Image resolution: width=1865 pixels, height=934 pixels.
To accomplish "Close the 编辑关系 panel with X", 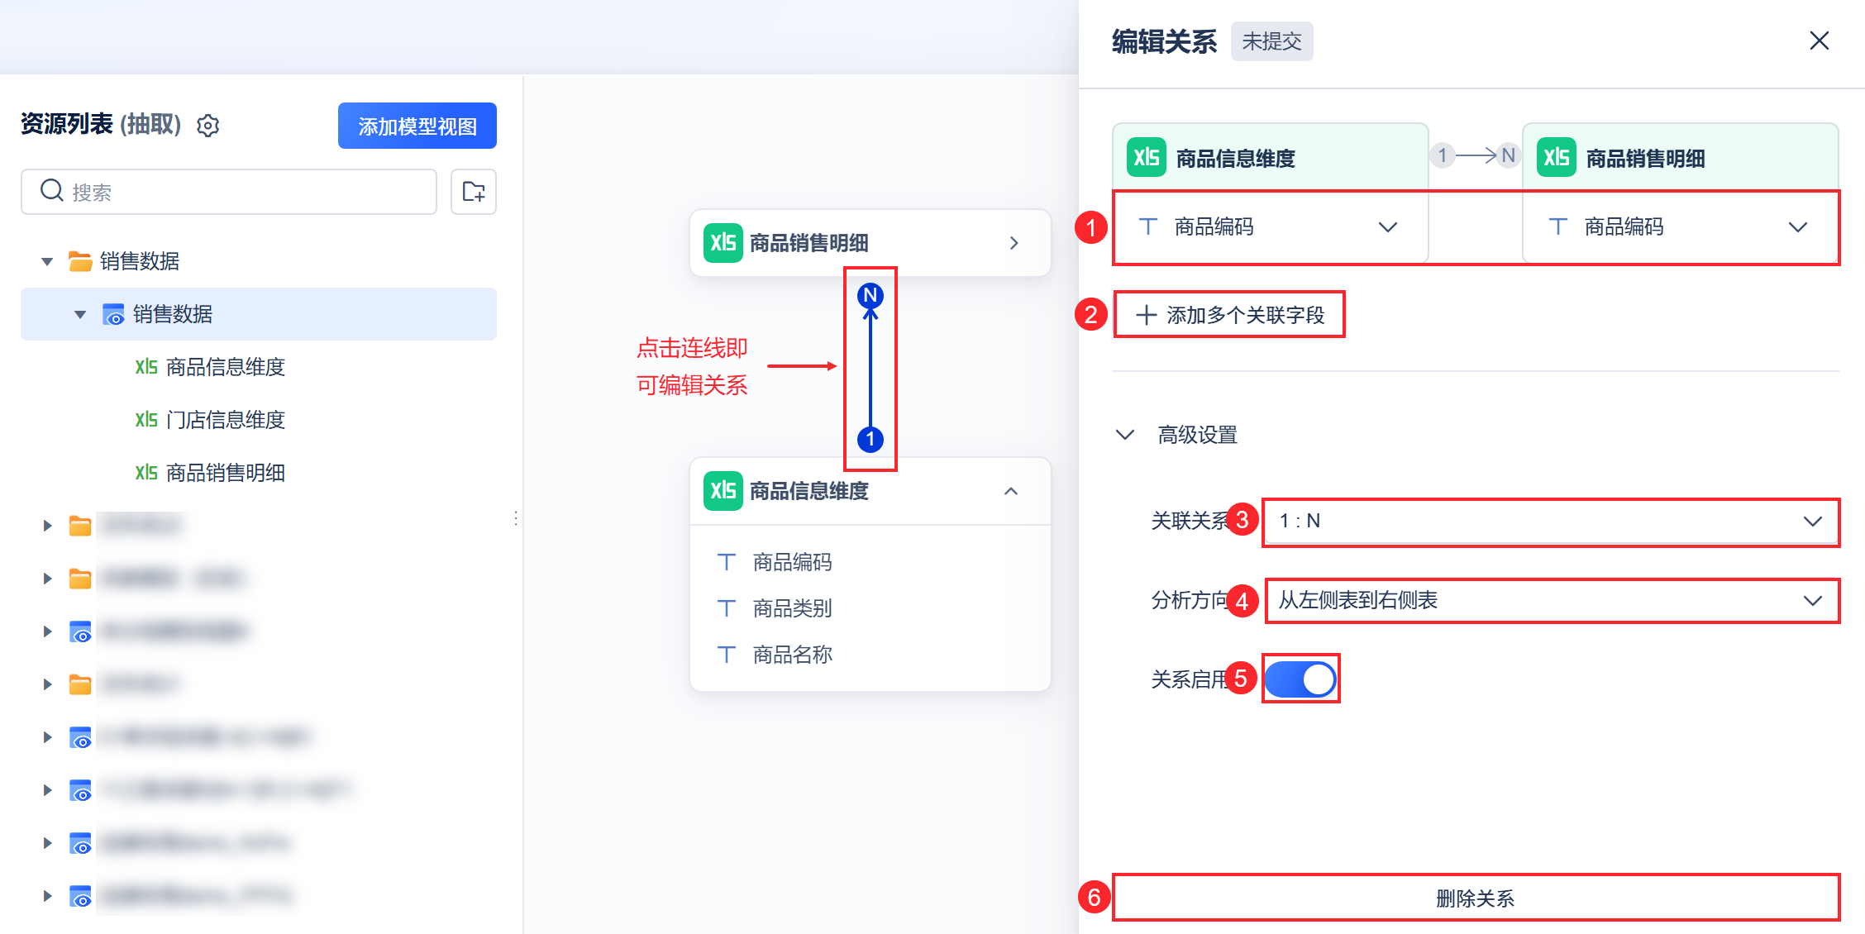I will [x=1819, y=41].
